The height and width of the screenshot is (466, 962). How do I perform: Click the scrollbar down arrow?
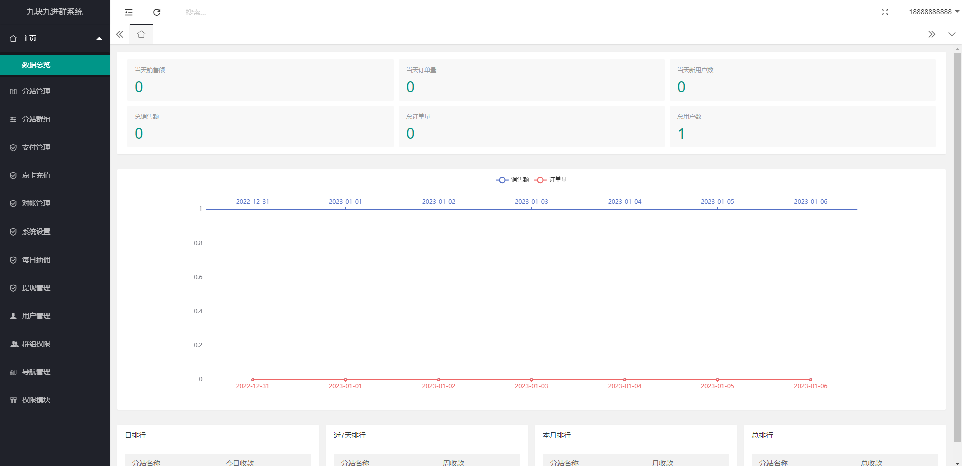[x=957, y=463]
